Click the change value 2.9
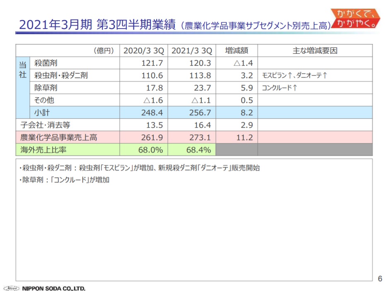The height and width of the screenshot is (291, 389). pos(247,125)
